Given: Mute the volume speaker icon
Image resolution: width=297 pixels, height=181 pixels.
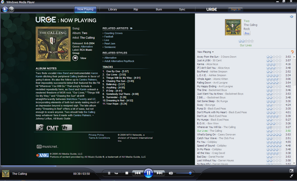Looking at the screenshot, I should tap(171, 173).
